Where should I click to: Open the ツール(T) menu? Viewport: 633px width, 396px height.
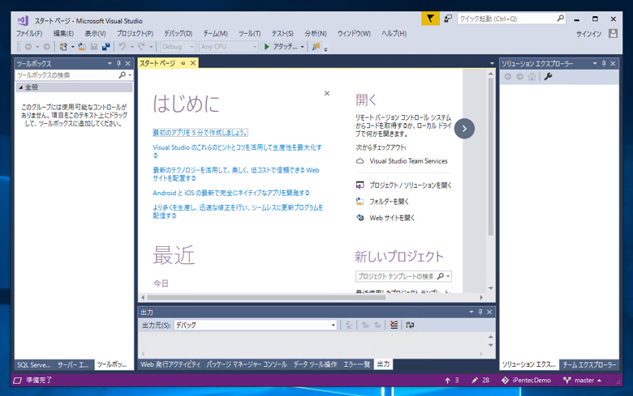tap(249, 33)
